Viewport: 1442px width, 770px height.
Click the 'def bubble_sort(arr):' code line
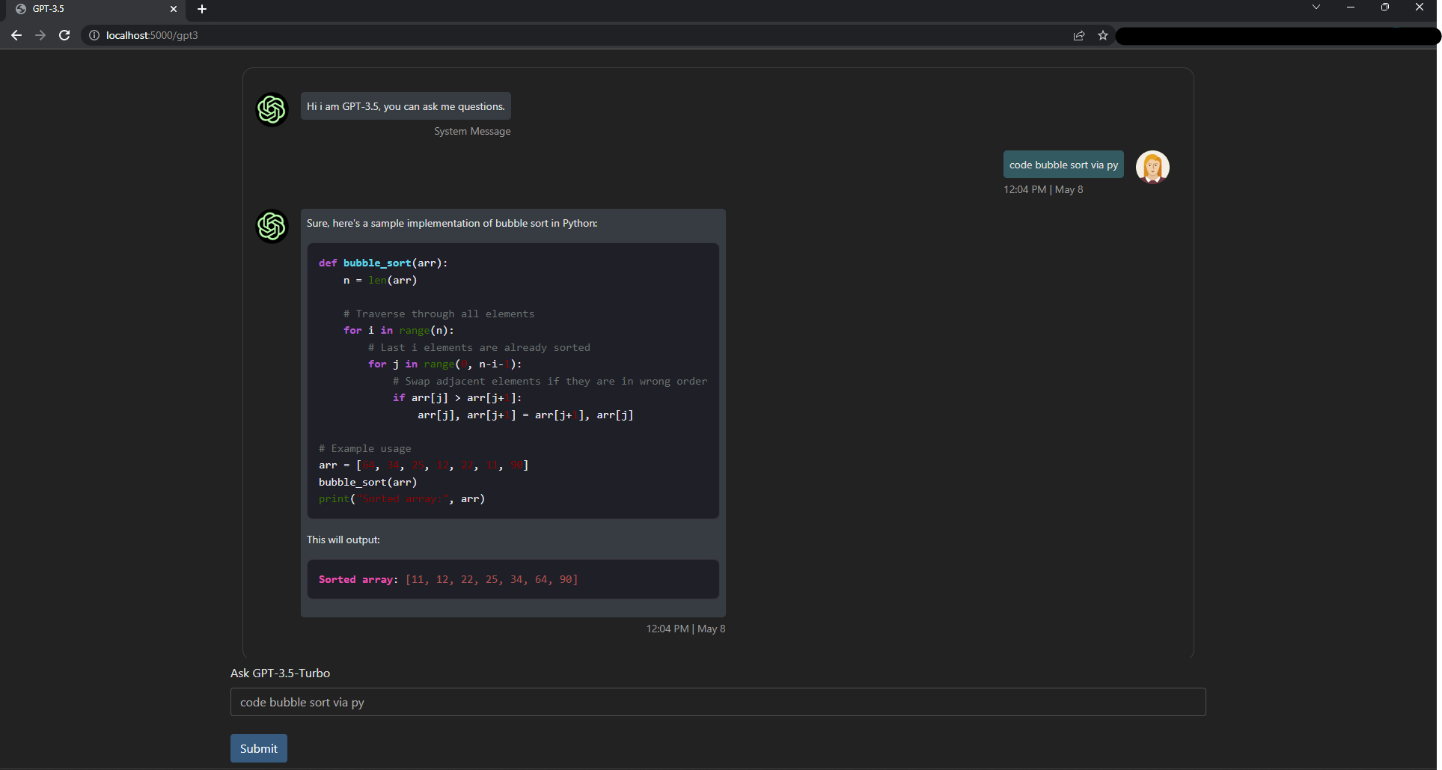(x=383, y=263)
